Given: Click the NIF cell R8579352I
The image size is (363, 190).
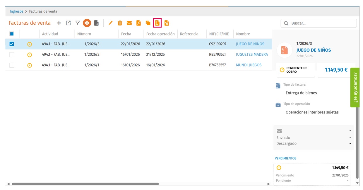Looking at the screenshot, I should [218, 55].
